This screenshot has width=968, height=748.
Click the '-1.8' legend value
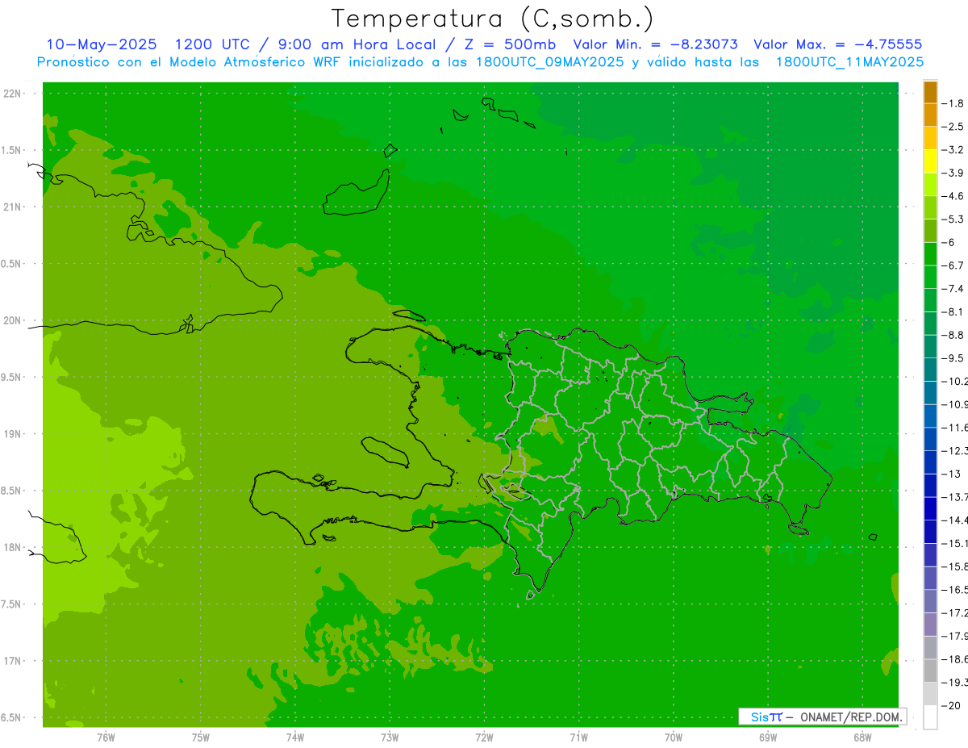(953, 103)
